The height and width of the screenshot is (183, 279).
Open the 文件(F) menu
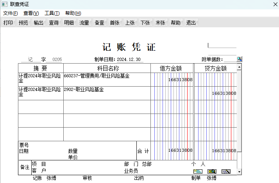[x=10, y=13]
